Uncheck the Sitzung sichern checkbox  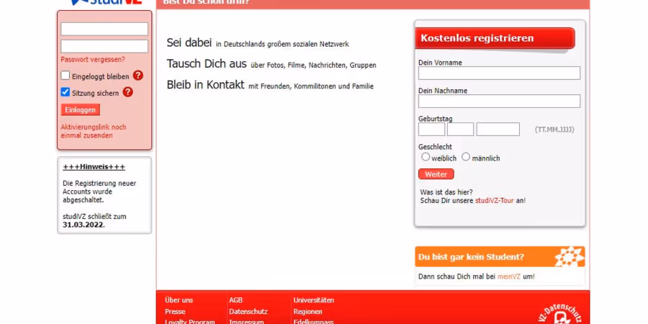click(66, 91)
